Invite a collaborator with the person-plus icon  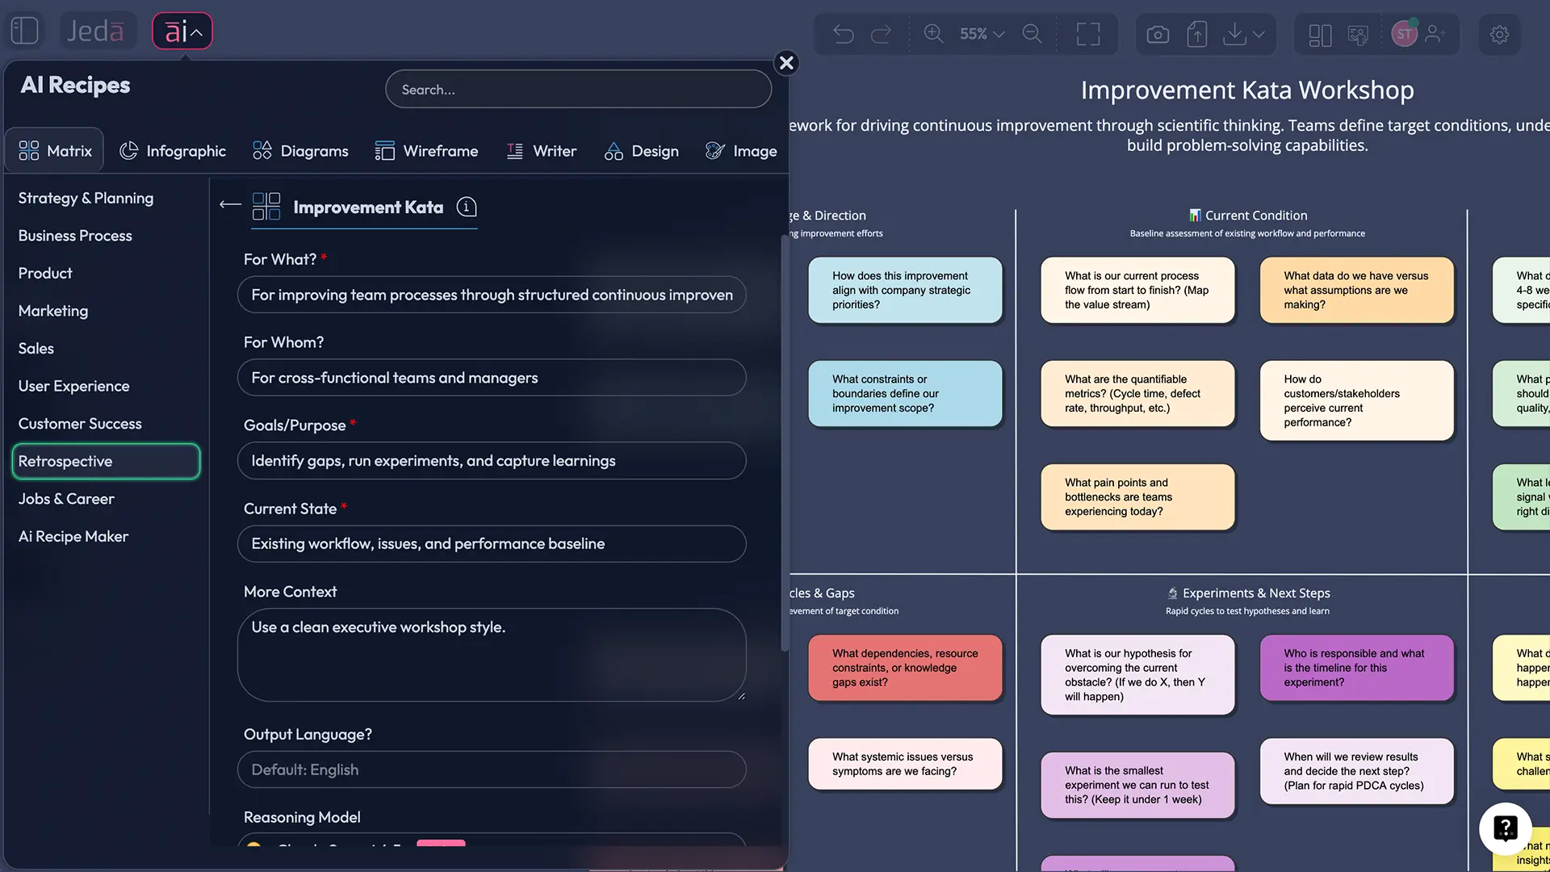click(x=1435, y=34)
